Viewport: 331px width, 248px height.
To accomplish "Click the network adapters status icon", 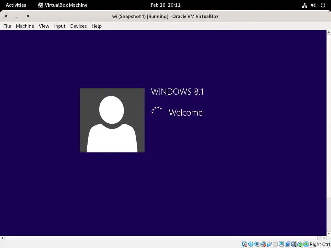I will 263,244.
